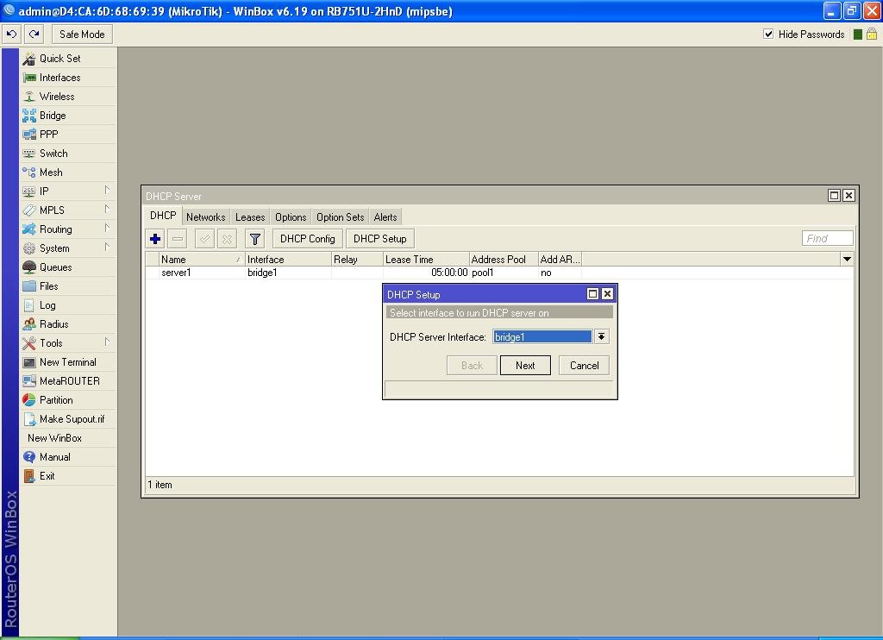Toggle Safe Mode

[x=82, y=35]
